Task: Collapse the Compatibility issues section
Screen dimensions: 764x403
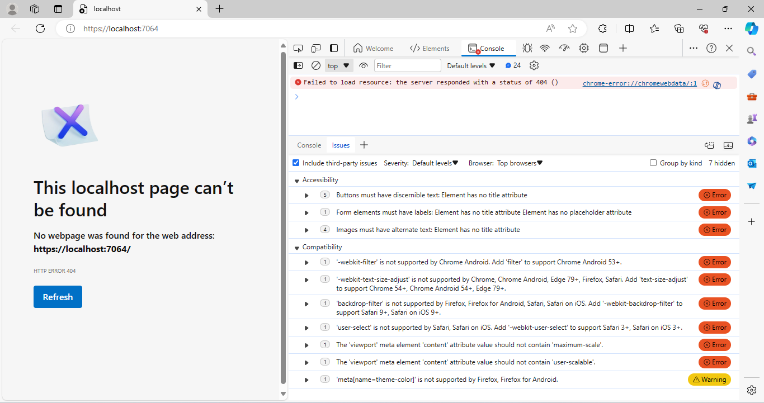Action: pyautogui.click(x=296, y=246)
